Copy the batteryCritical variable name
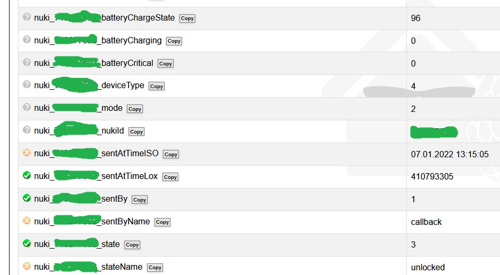The image size is (500, 275). pyautogui.click(x=166, y=64)
